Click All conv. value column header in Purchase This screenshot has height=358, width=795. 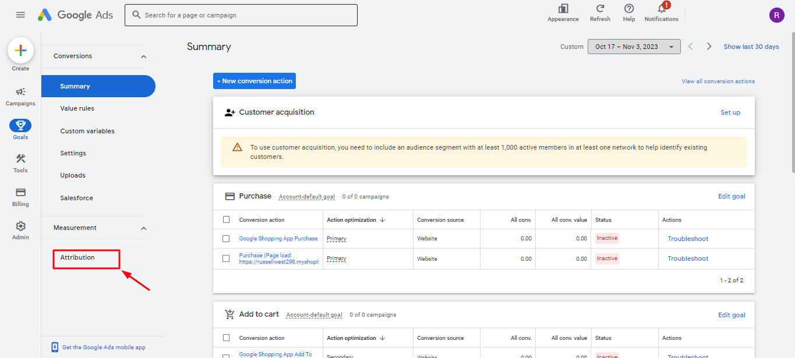pos(569,220)
